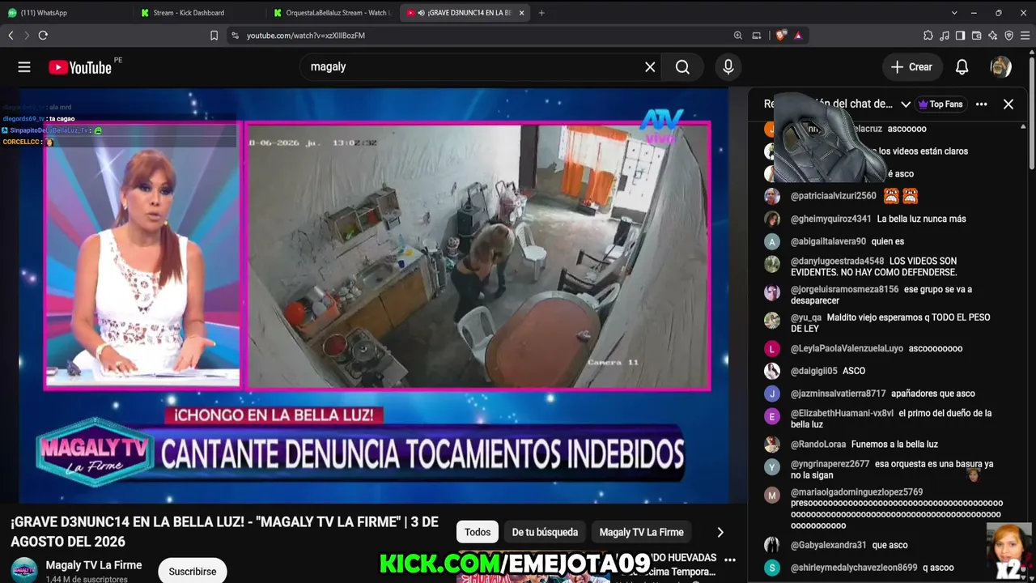Viewport: 1036px width, 583px height.
Task: Toggle the browser sidebar panel
Action: (960, 36)
